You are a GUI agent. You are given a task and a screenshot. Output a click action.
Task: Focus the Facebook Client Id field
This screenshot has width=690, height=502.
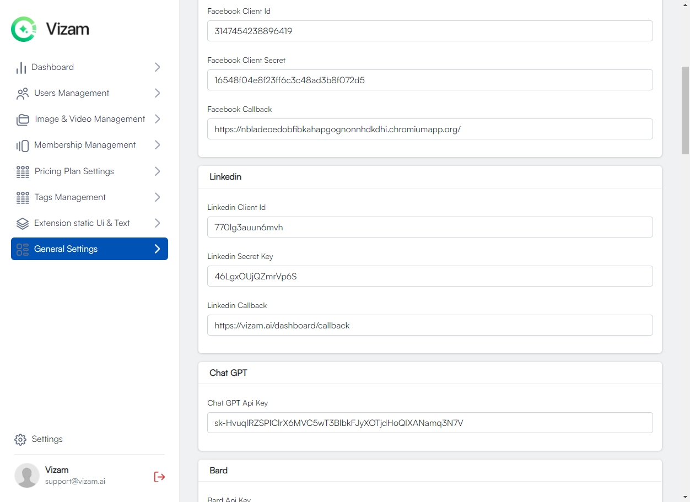(430, 31)
